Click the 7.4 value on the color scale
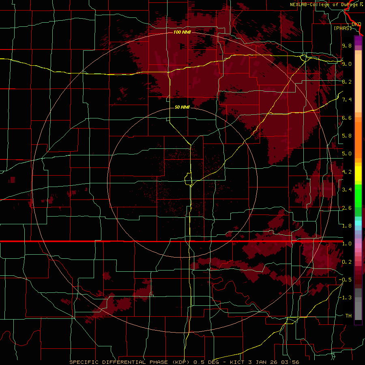Viewport: 365px width, 365px height. tap(347, 100)
